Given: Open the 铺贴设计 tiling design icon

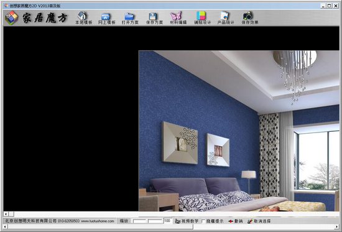Looking at the screenshot, I should click(203, 17).
